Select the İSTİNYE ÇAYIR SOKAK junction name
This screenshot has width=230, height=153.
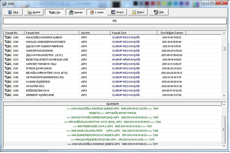[39, 68]
